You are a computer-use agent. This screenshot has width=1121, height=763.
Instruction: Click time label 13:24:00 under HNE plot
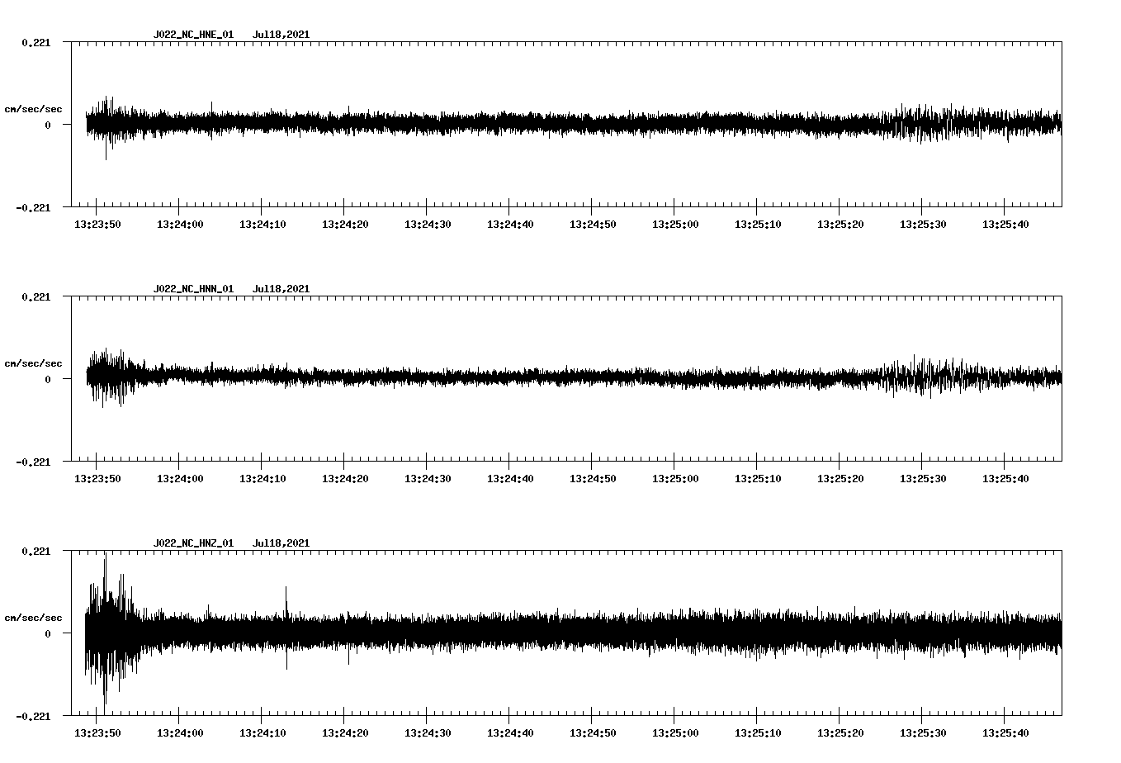point(180,224)
